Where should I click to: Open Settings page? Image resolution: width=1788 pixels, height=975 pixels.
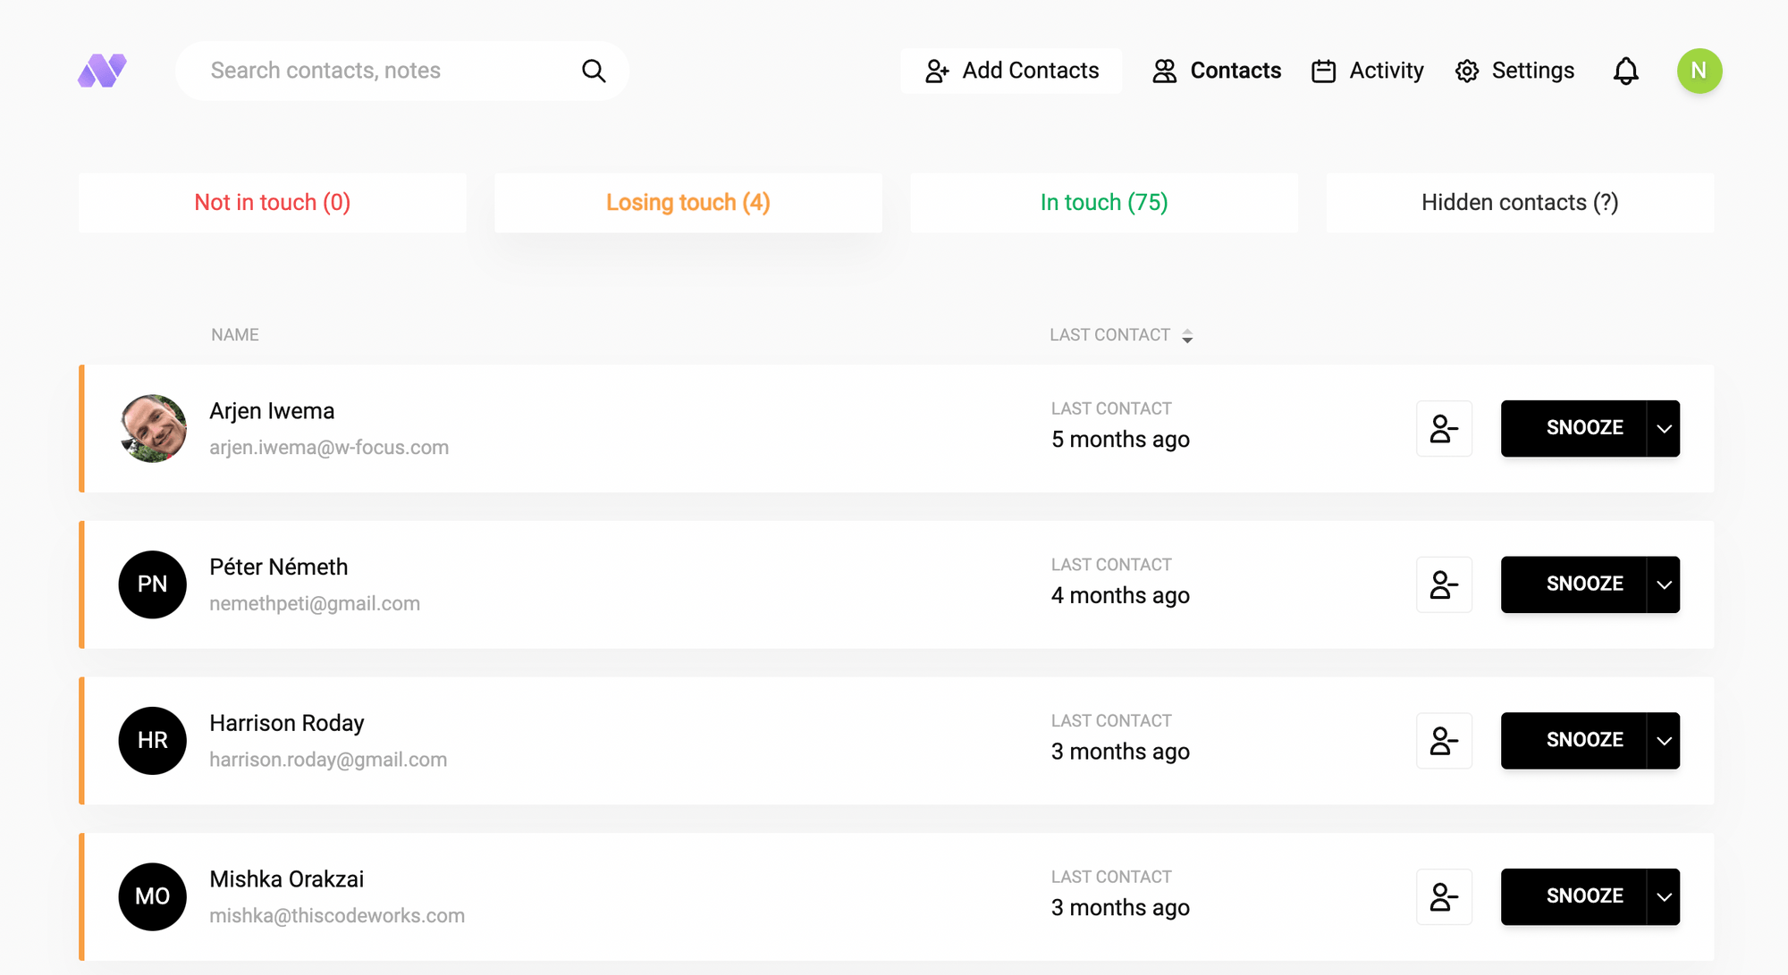[1514, 71]
